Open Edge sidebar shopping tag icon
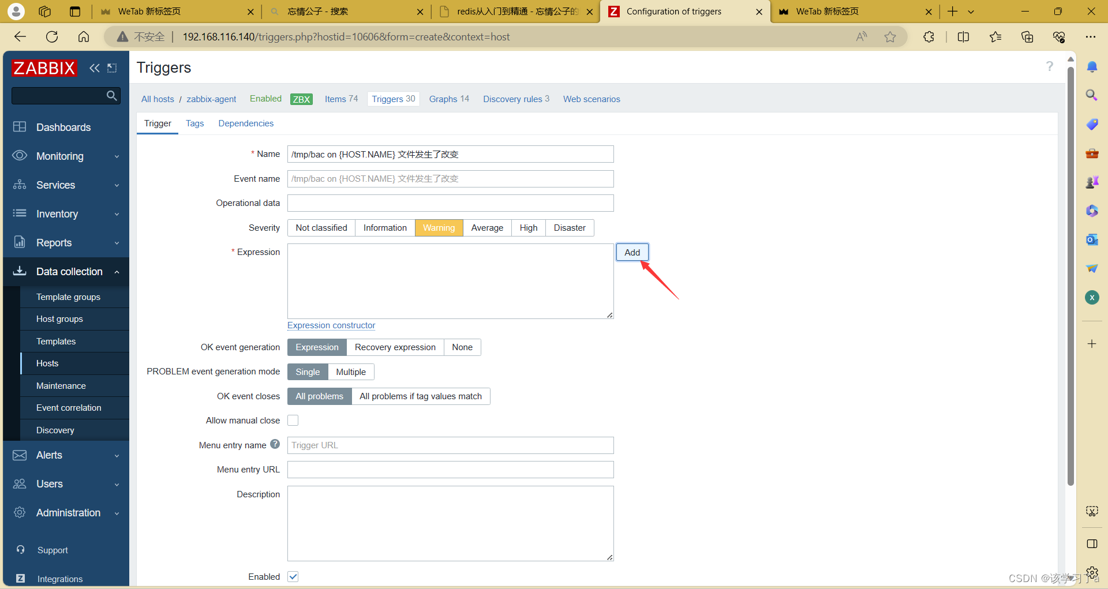 coord(1092,124)
